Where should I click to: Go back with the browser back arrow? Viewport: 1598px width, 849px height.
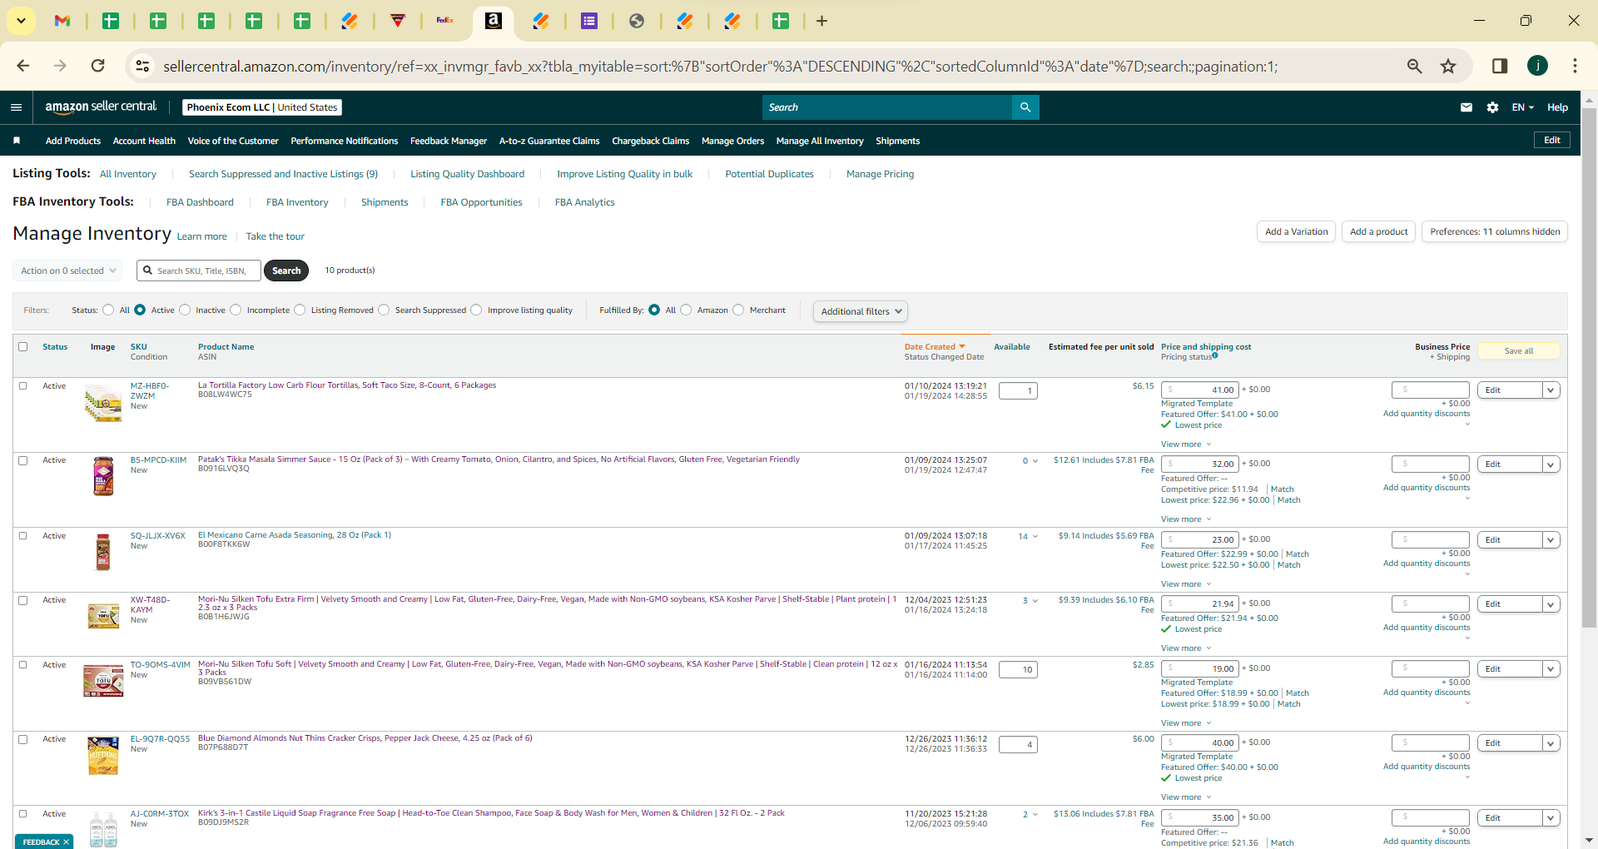[23, 66]
